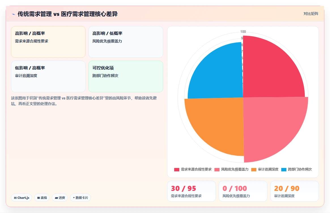Click the 100 axis label on chart
Screen dimensions: 330x213
[243, 31]
